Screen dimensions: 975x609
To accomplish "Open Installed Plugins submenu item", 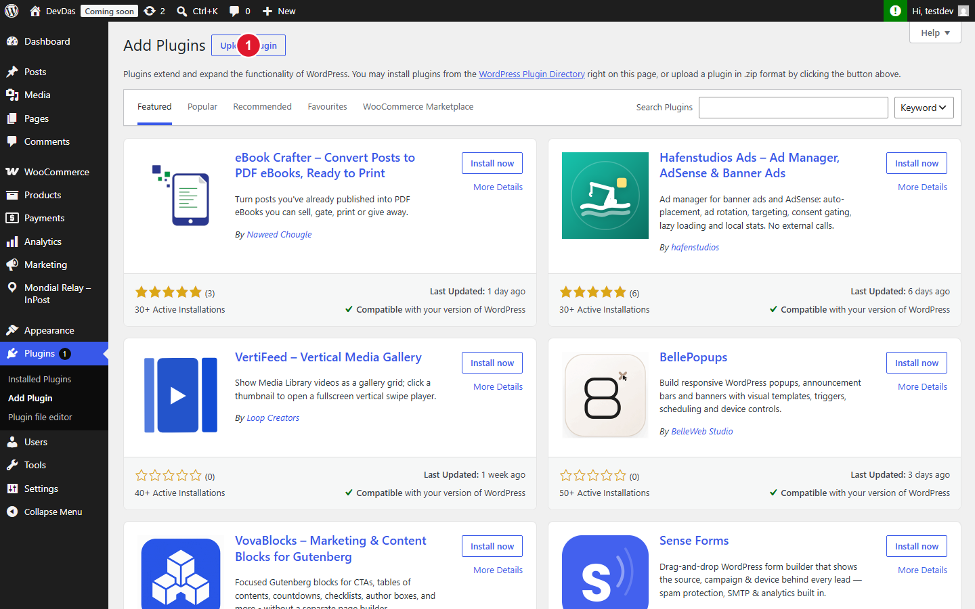I will (x=39, y=379).
